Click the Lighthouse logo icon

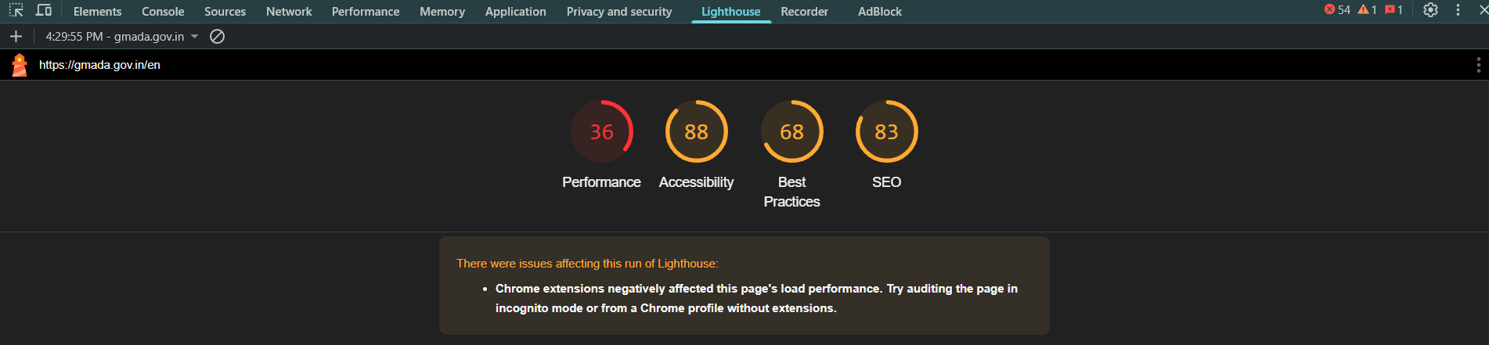pyautogui.click(x=20, y=65)
